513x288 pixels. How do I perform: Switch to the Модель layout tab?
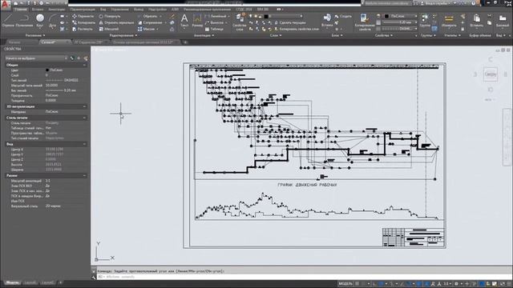pyautogui.click(x=13, y=282)
